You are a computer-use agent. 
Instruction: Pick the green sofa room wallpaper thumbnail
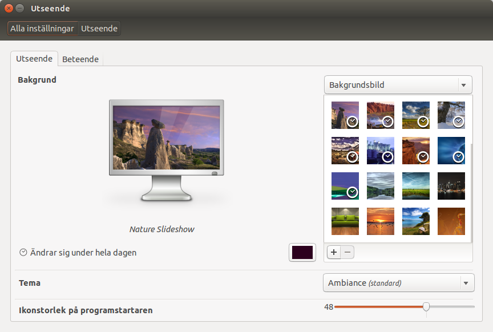[345, 221]
